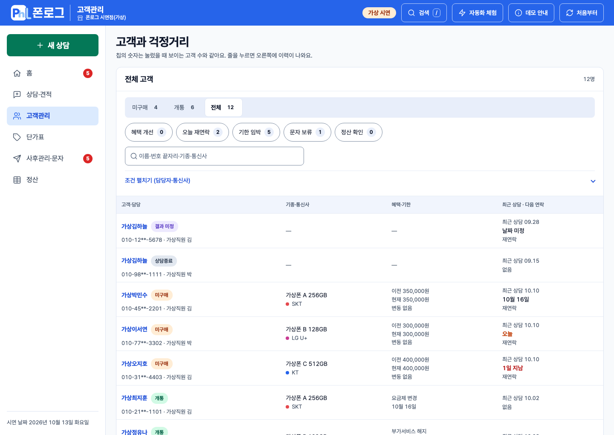The width and height of the screenshot is (614, 435).
Task: Click the 1일 지남 overdue text
Action: click(513, 368)
